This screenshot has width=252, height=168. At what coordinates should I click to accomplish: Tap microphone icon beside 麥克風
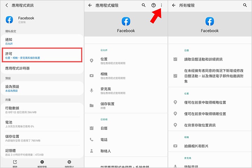pos(92,91)
